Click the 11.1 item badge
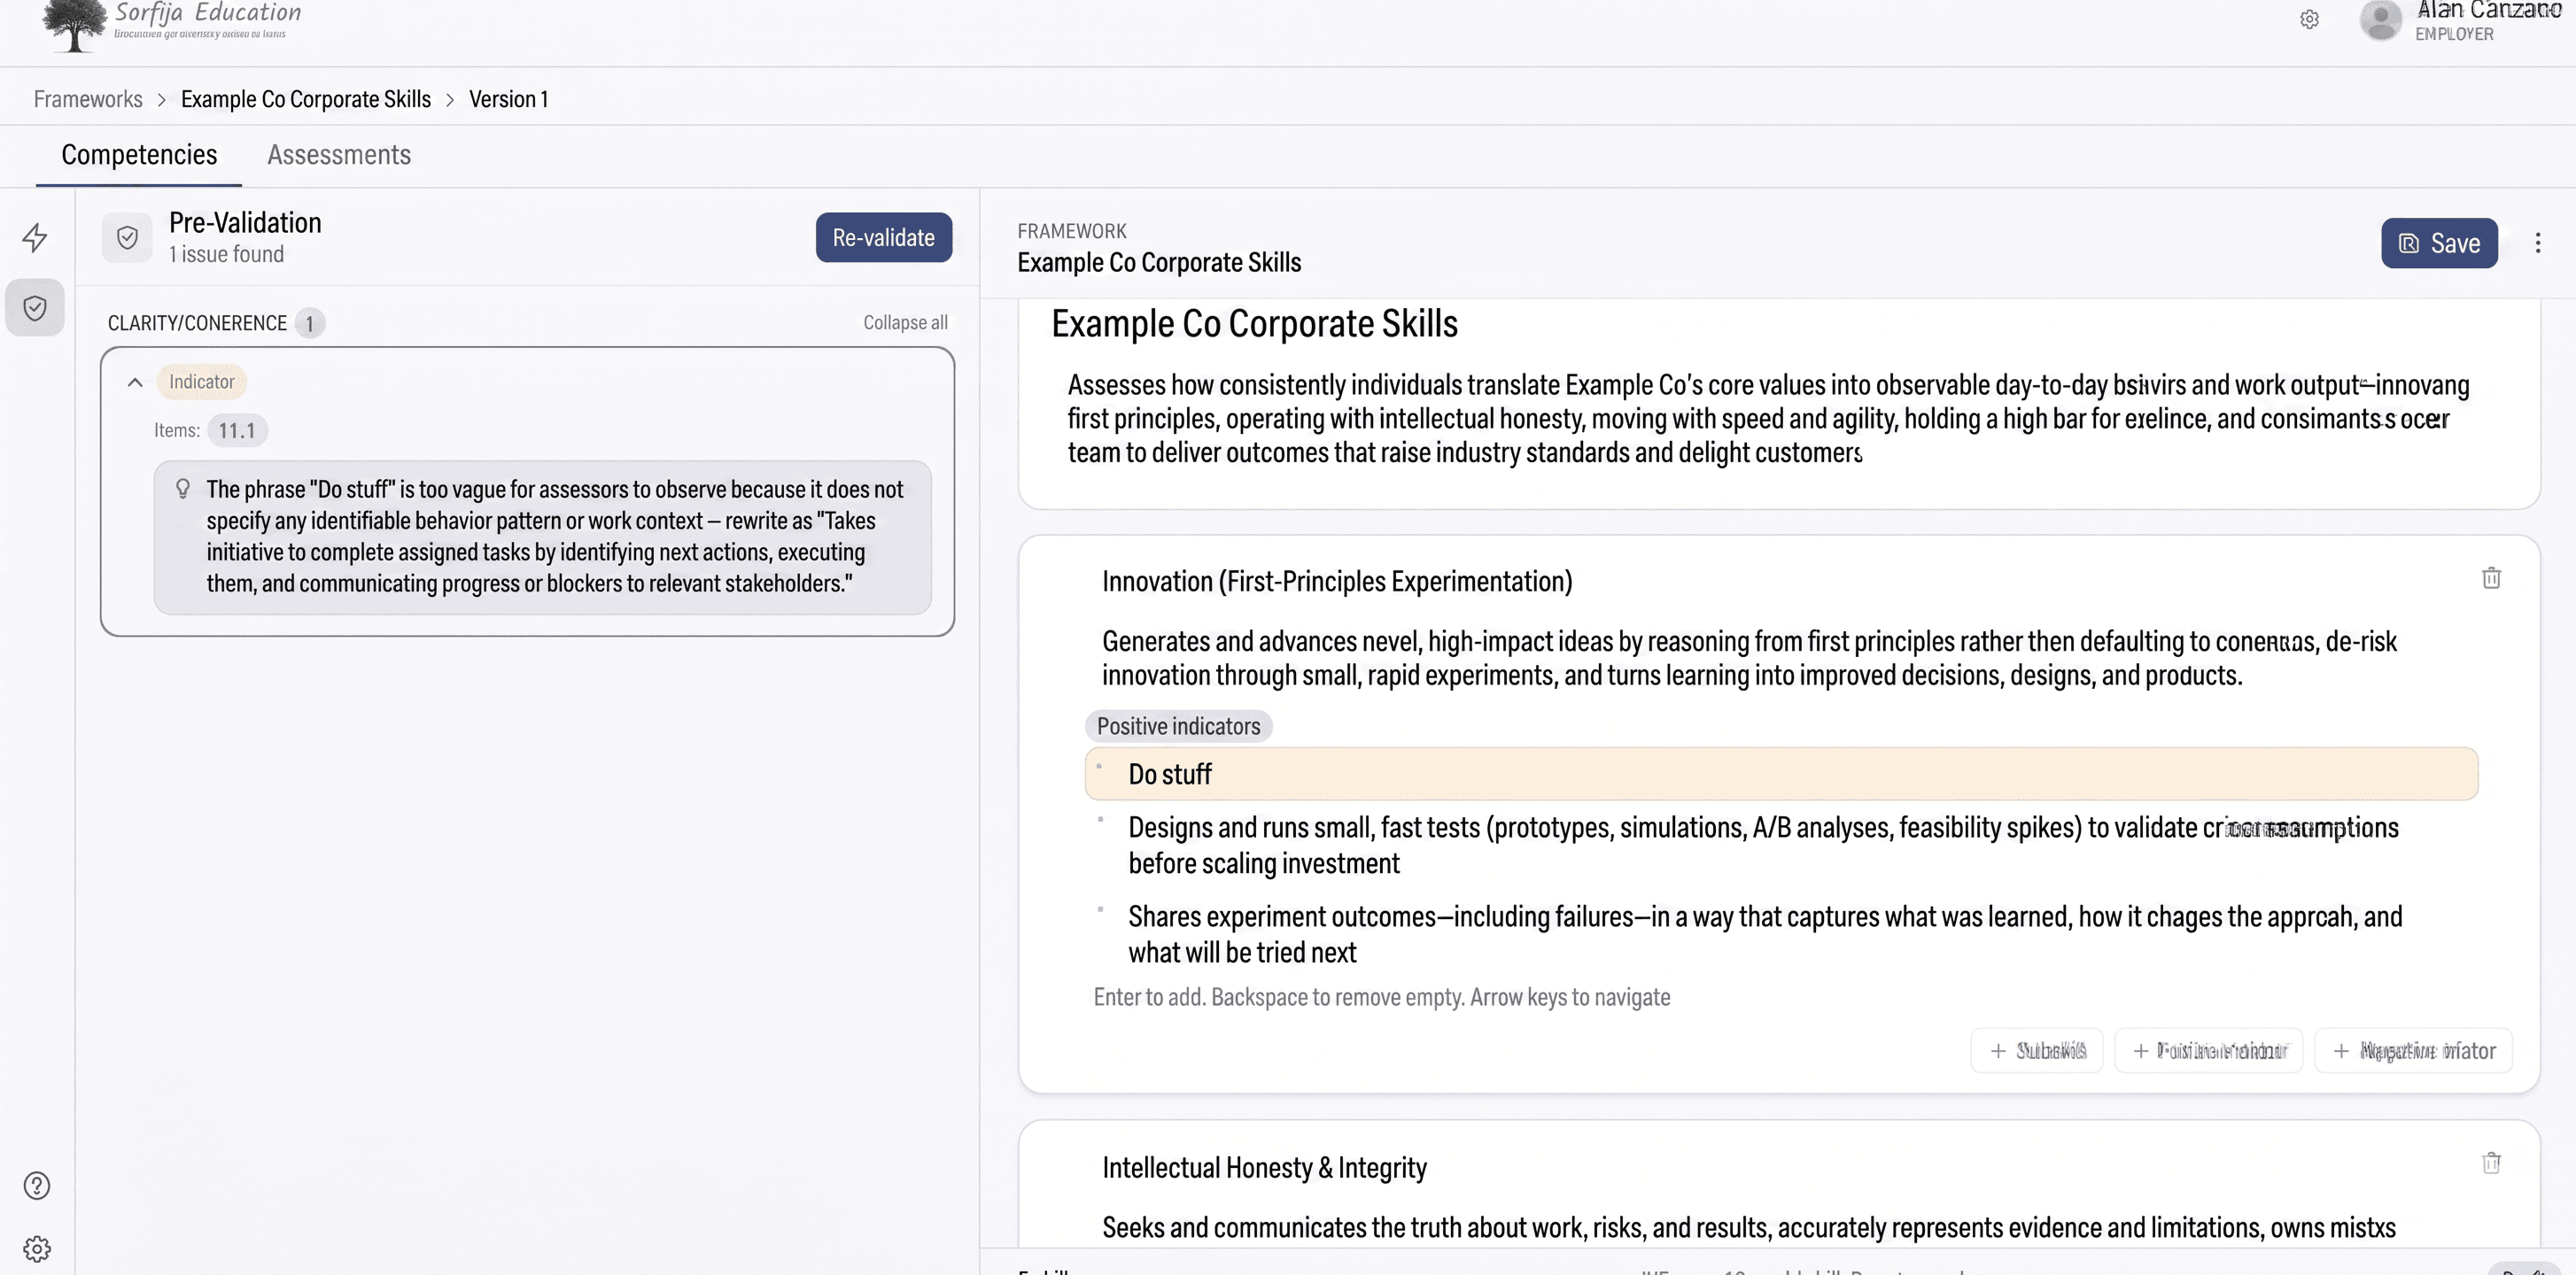The height and width of the screenshot is (1275, 2576). click(237, 430)
